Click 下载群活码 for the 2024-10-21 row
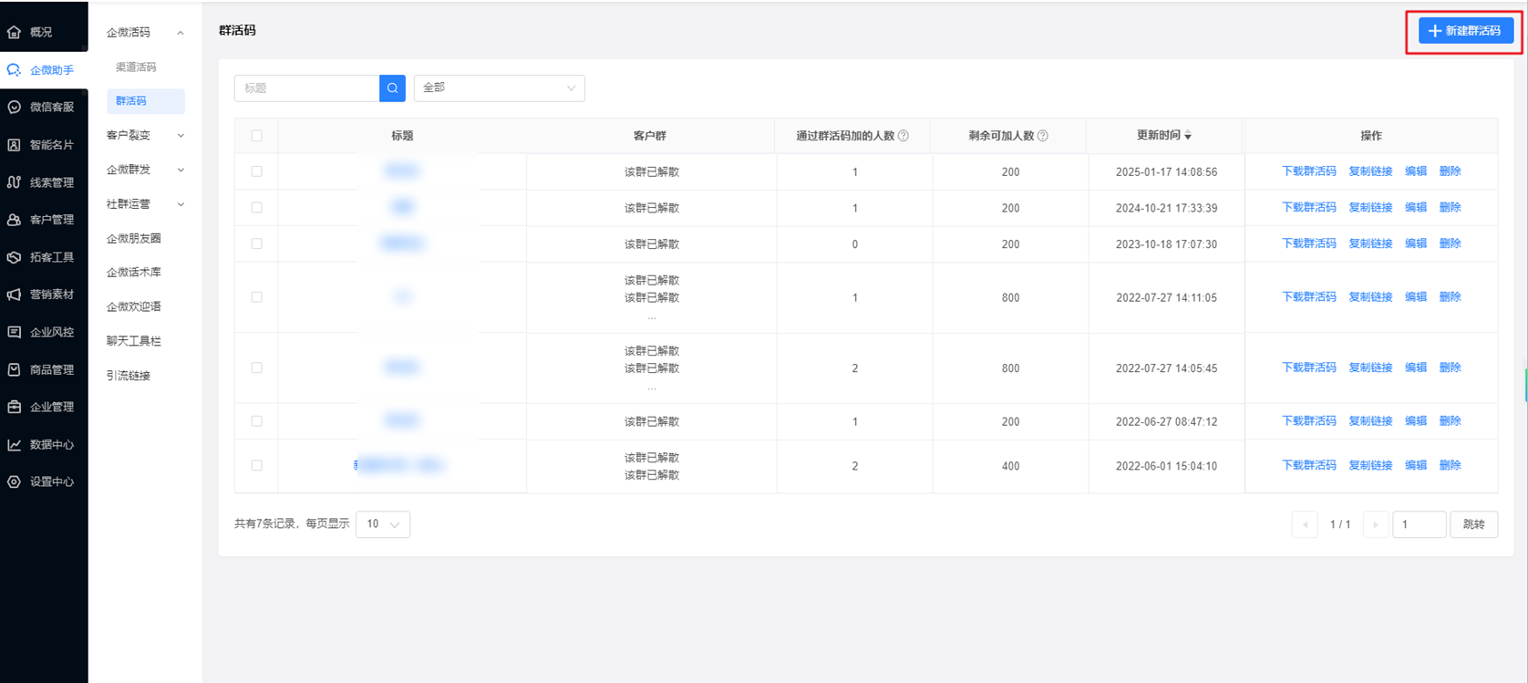1528x683 pixels. [1308, 208]
